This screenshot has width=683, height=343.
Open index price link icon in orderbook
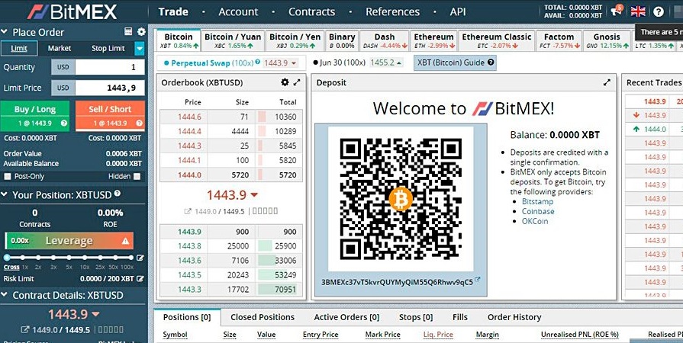[x=188, y=211]
